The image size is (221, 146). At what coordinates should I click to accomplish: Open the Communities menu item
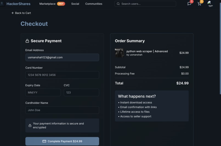[x=94, y=4]
